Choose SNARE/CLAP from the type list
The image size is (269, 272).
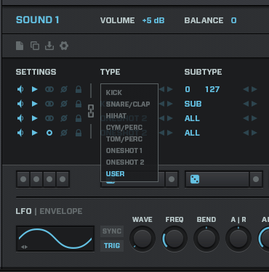128,104
